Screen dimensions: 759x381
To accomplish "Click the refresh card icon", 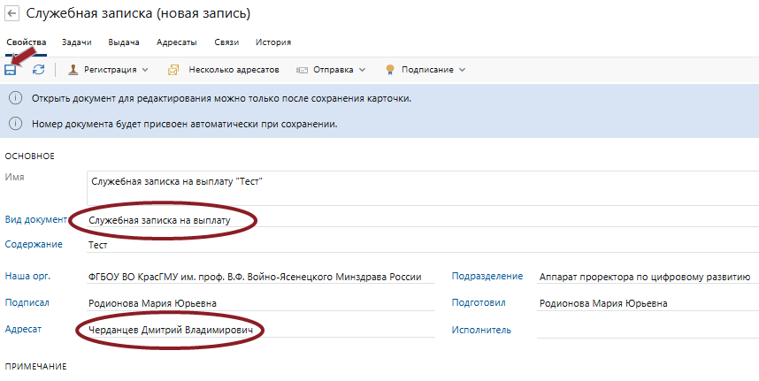I will (x=38, y=70).
